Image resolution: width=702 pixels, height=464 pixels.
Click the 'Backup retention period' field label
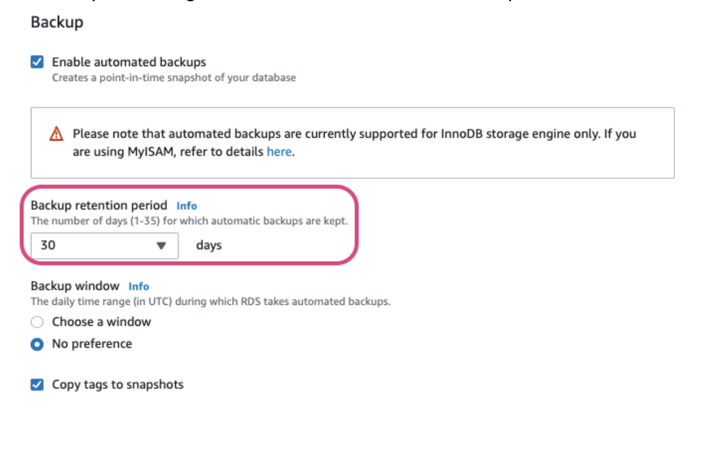pyautogui.click(x=99, y=205)
